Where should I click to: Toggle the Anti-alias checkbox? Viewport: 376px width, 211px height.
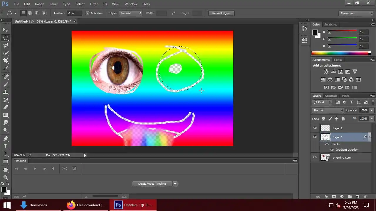87,13
